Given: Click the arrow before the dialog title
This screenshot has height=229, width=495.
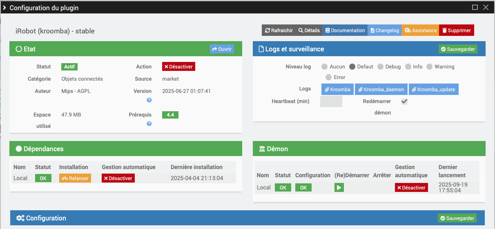Looking at the screenshot, I should coord(4,8).
